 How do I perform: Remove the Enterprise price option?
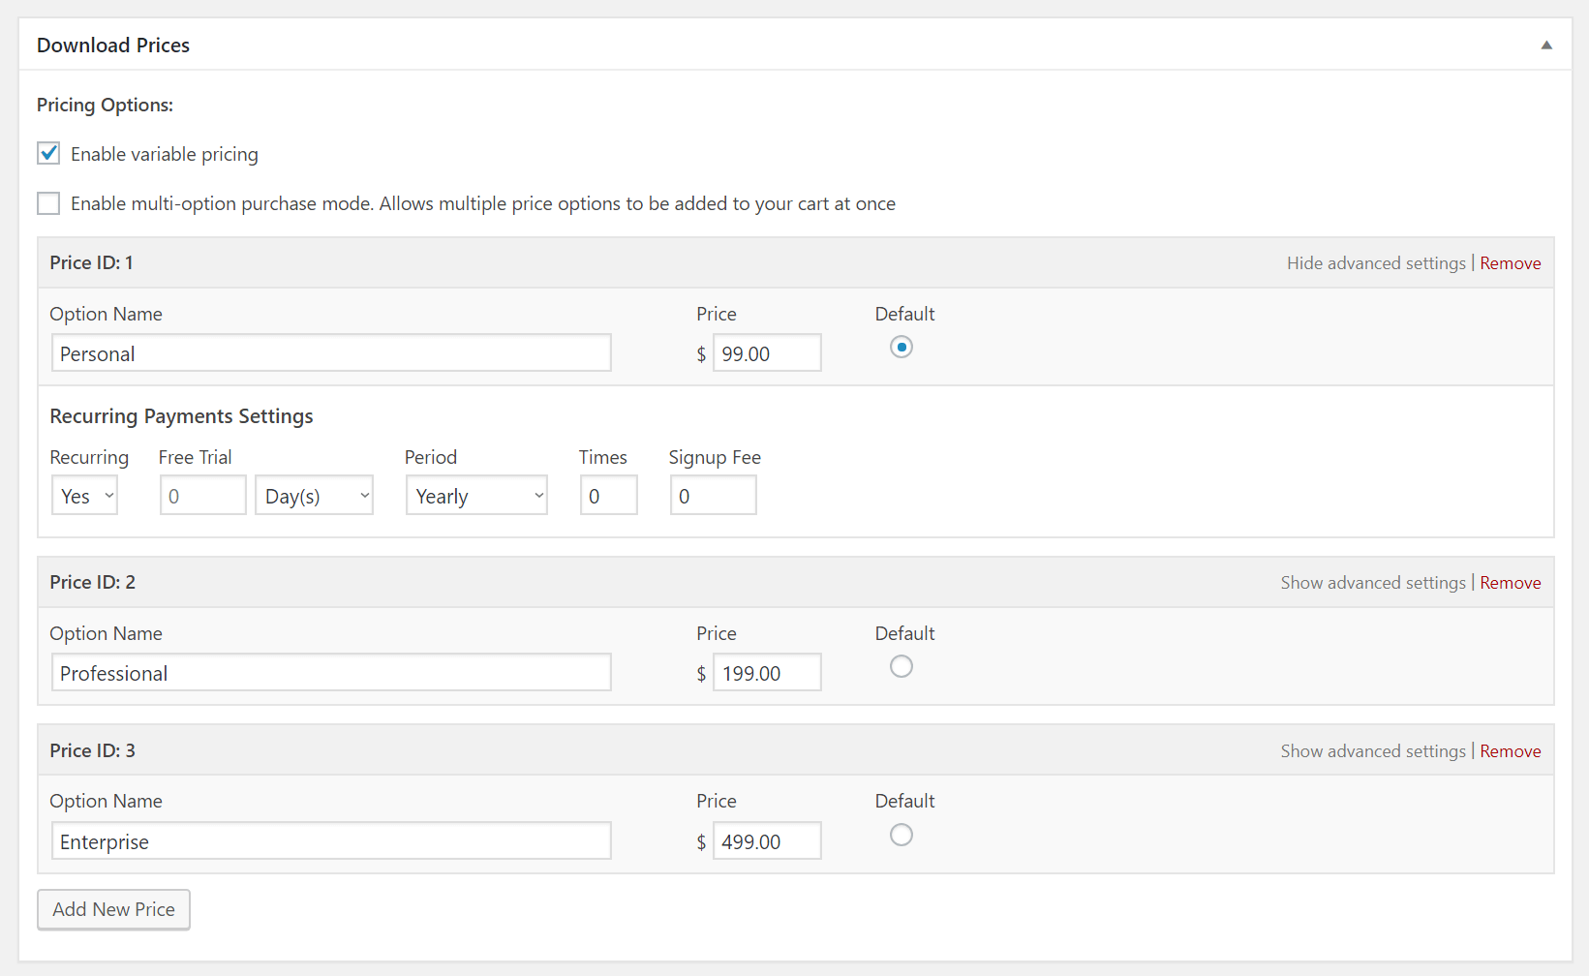[x=1510, y=751]
